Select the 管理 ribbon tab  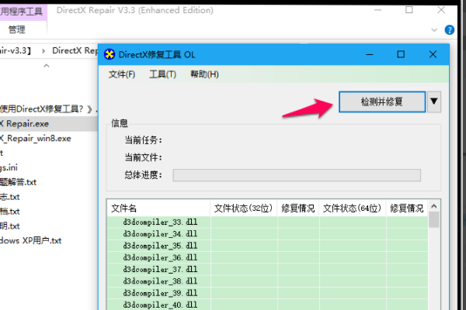pos(16,29)
